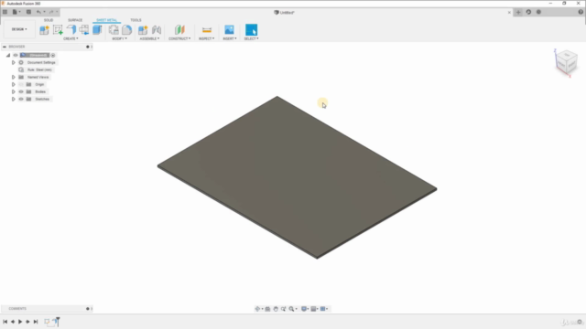Toggle the Origin folder visibility
586x329 pixels.
(x=21, y=84)
